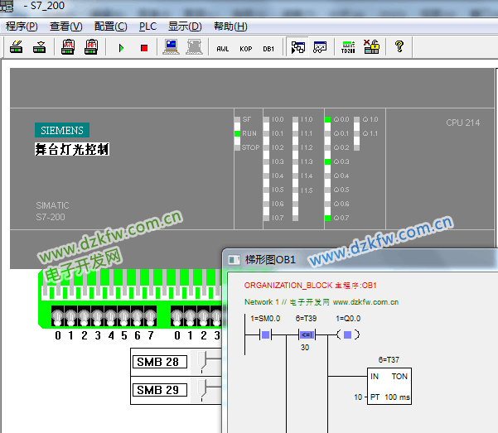
Task: Click the Network 1 comment line
Action: tap(322, 302)
